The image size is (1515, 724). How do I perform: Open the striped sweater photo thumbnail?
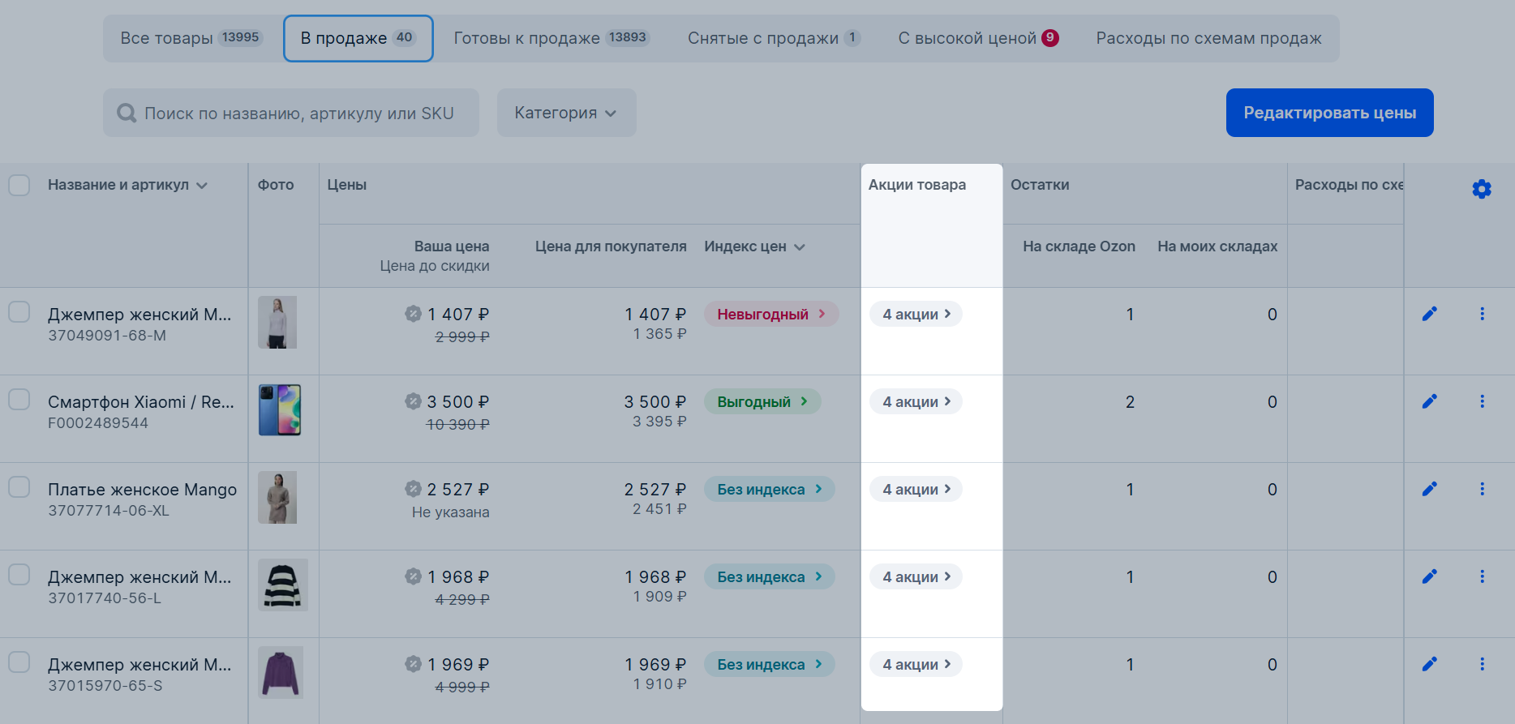283,585
